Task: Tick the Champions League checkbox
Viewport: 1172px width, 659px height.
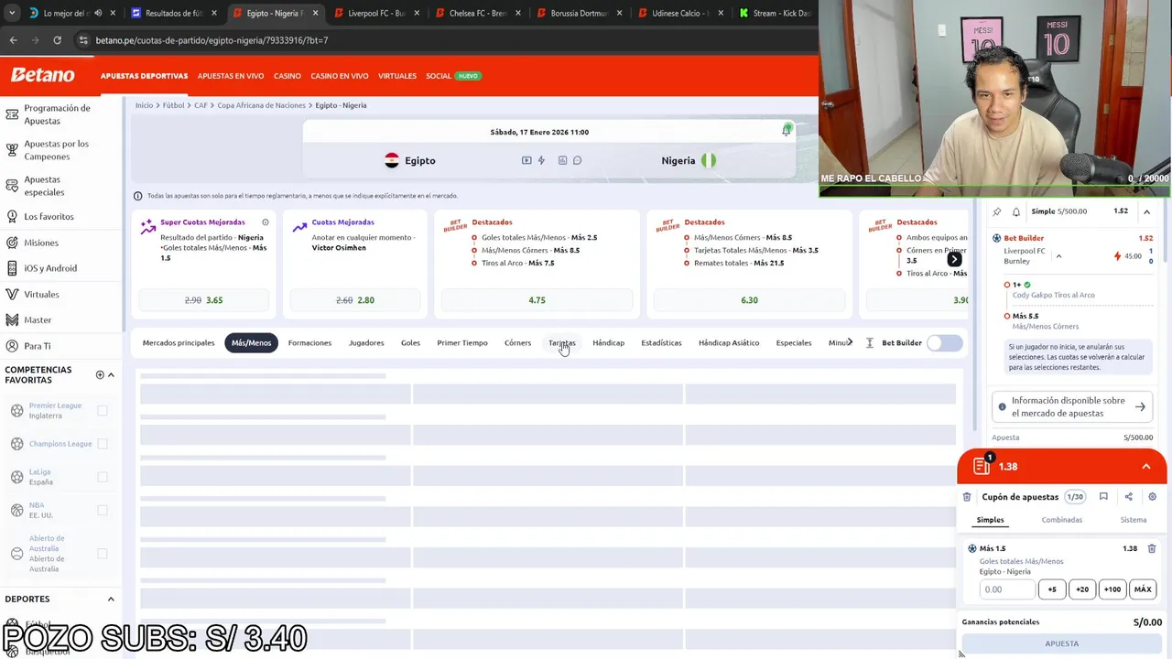Action: 103,444
